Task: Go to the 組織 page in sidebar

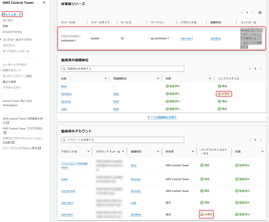Action: coord(5,26)
